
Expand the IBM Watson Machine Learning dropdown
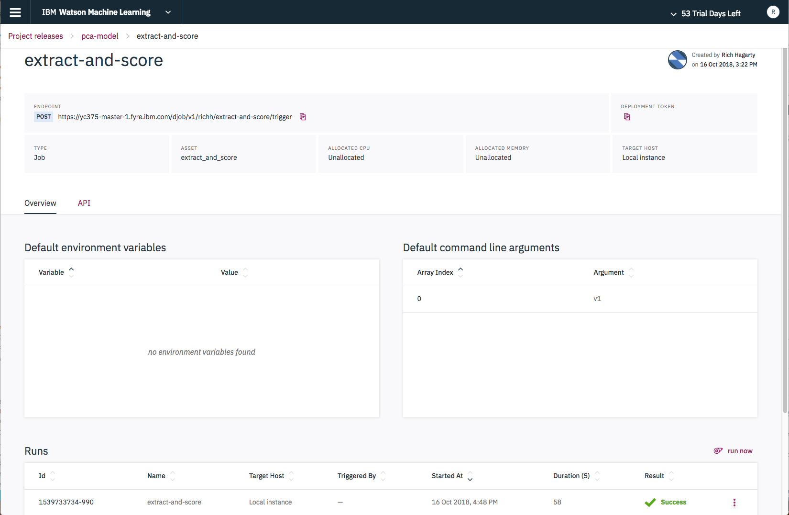pyautogui.click(x=168, y=12)
